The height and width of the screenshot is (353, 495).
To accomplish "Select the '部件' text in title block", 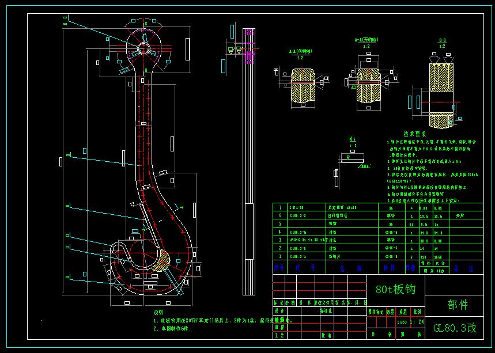I will tap(458, 305).
